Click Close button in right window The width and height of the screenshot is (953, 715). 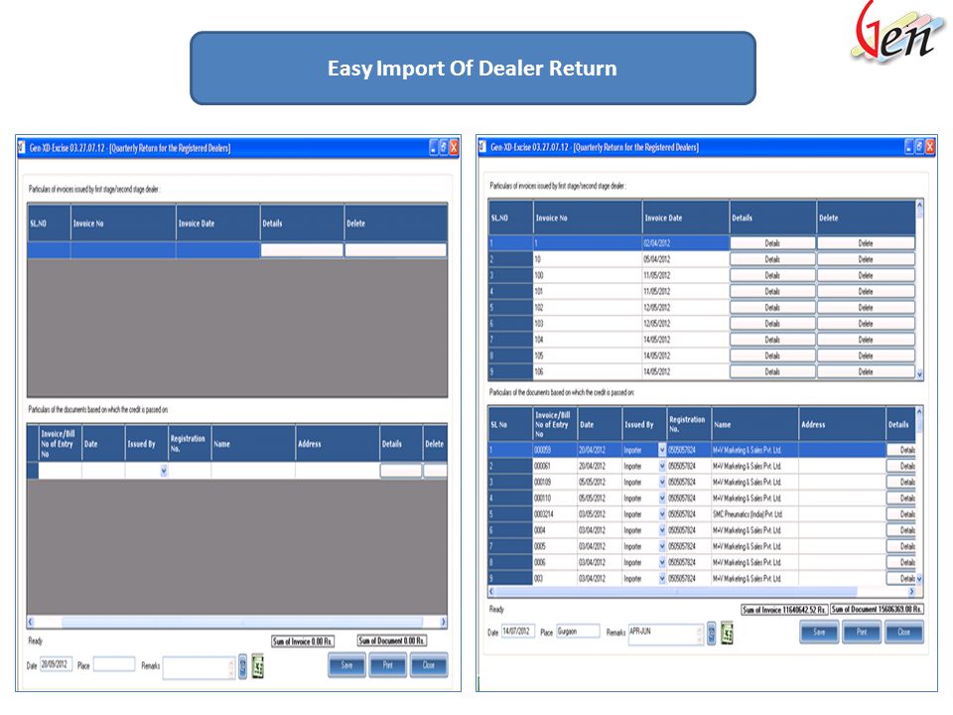[x=903, y=632]
